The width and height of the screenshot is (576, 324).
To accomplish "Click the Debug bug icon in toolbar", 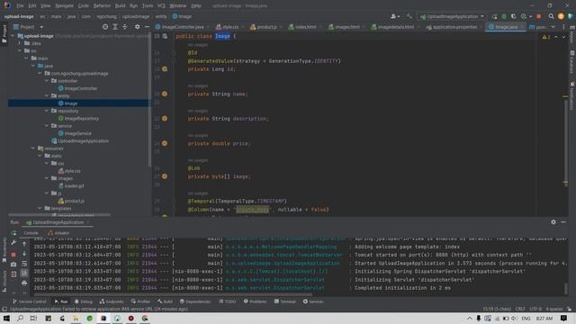I will tap(504, 16).
